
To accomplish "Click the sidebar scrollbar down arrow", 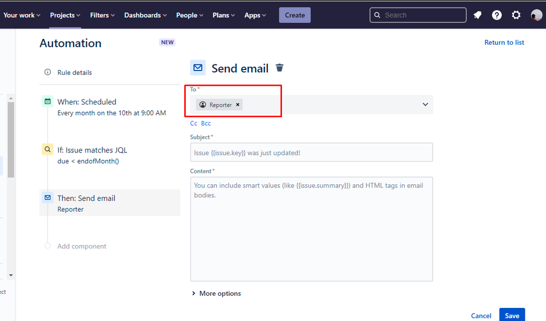I will pyautogui.click(x=11, y=275).
